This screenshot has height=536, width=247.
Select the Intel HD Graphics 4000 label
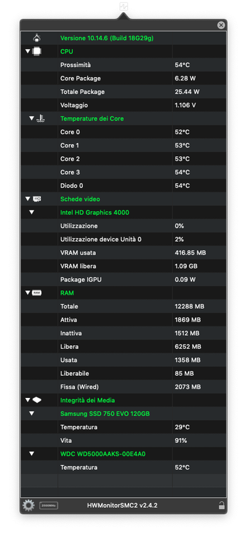[94, 212]
